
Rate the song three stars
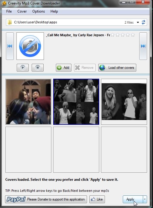click(x=123, y=35)
